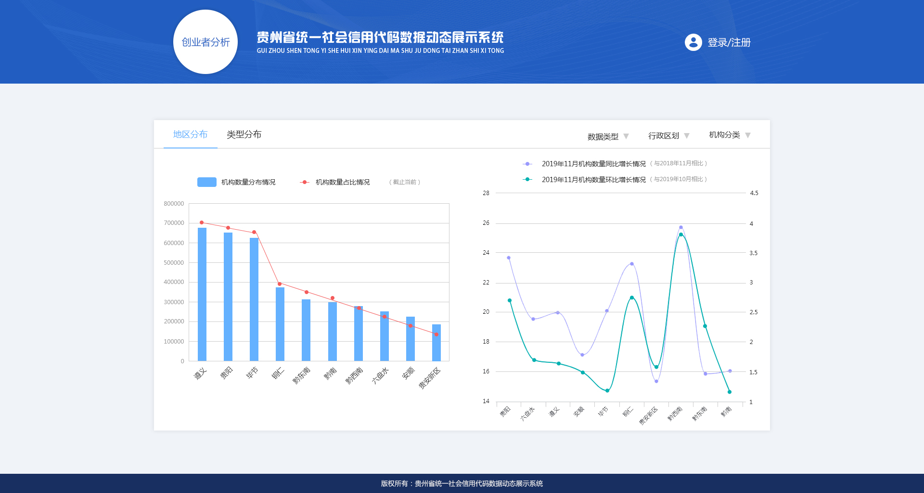Switch to the 地区分布 tab
Image resolution: width=924 pixels, height=493 pixels.
[x=190, y=135]
